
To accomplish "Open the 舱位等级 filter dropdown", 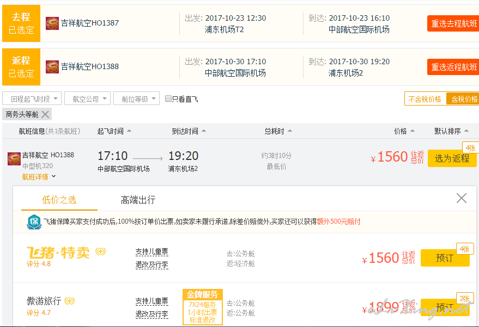I will click(x=137, y=98).
